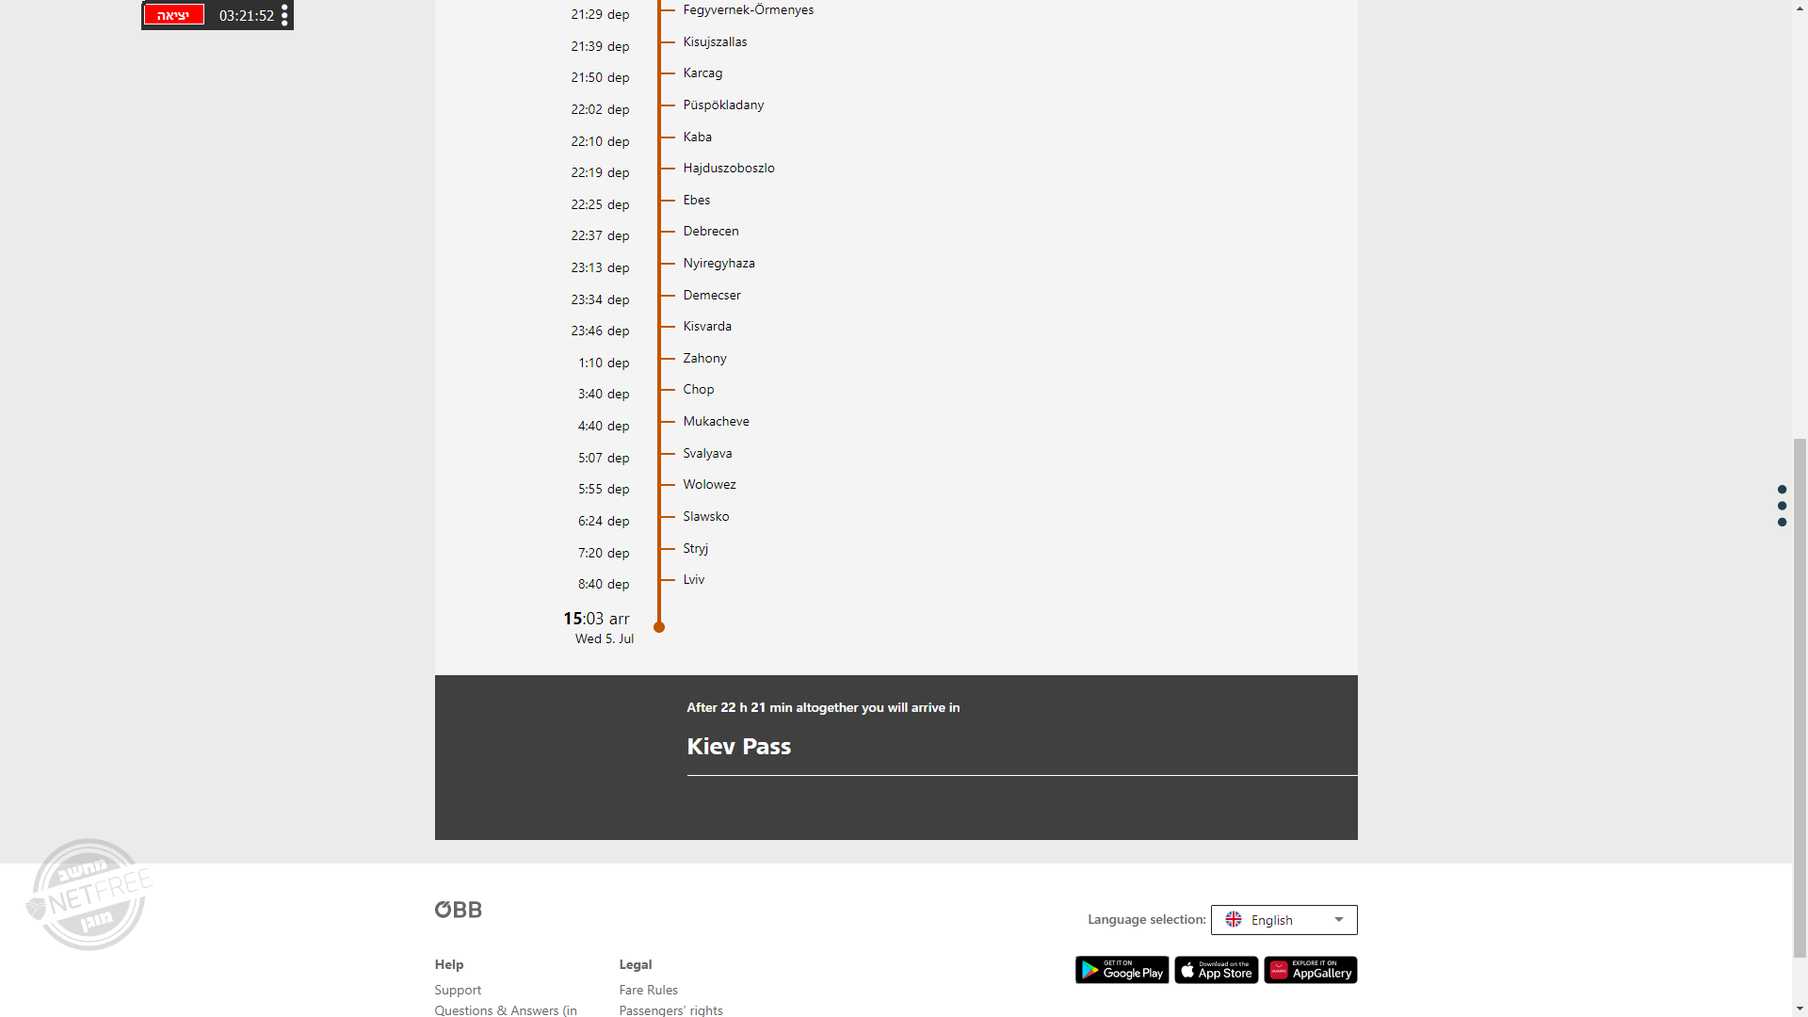Select the Lviv stop in the timeline
This screenshot has height=1017, width=1808.
pos(694,580)
